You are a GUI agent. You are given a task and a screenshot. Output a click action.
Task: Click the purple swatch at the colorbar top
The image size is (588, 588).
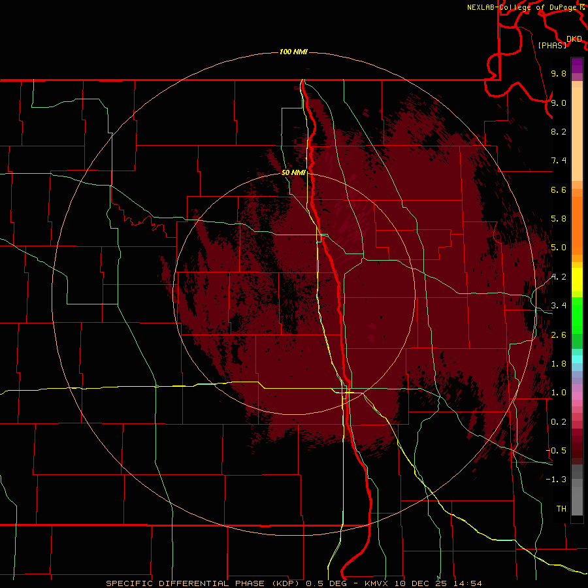pyautogui.click(x=577, y=65)
